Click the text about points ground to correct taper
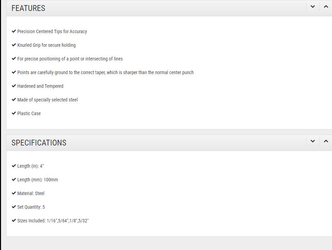Screen dimensions: 332x250 click(x=105, y=72)
